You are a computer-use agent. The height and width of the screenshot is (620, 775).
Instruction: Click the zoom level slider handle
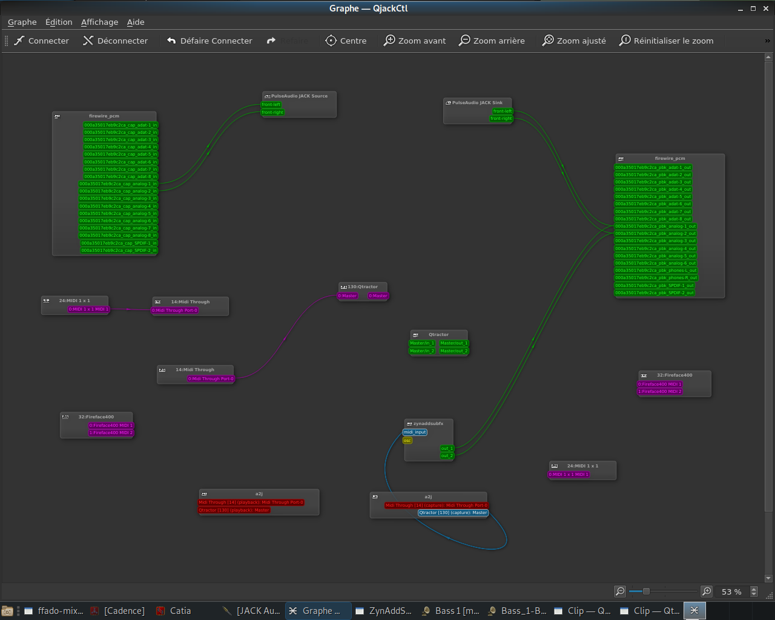646,591
